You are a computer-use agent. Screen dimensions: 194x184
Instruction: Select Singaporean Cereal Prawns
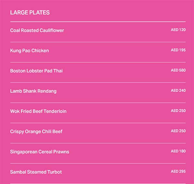(x=39, y=152)
